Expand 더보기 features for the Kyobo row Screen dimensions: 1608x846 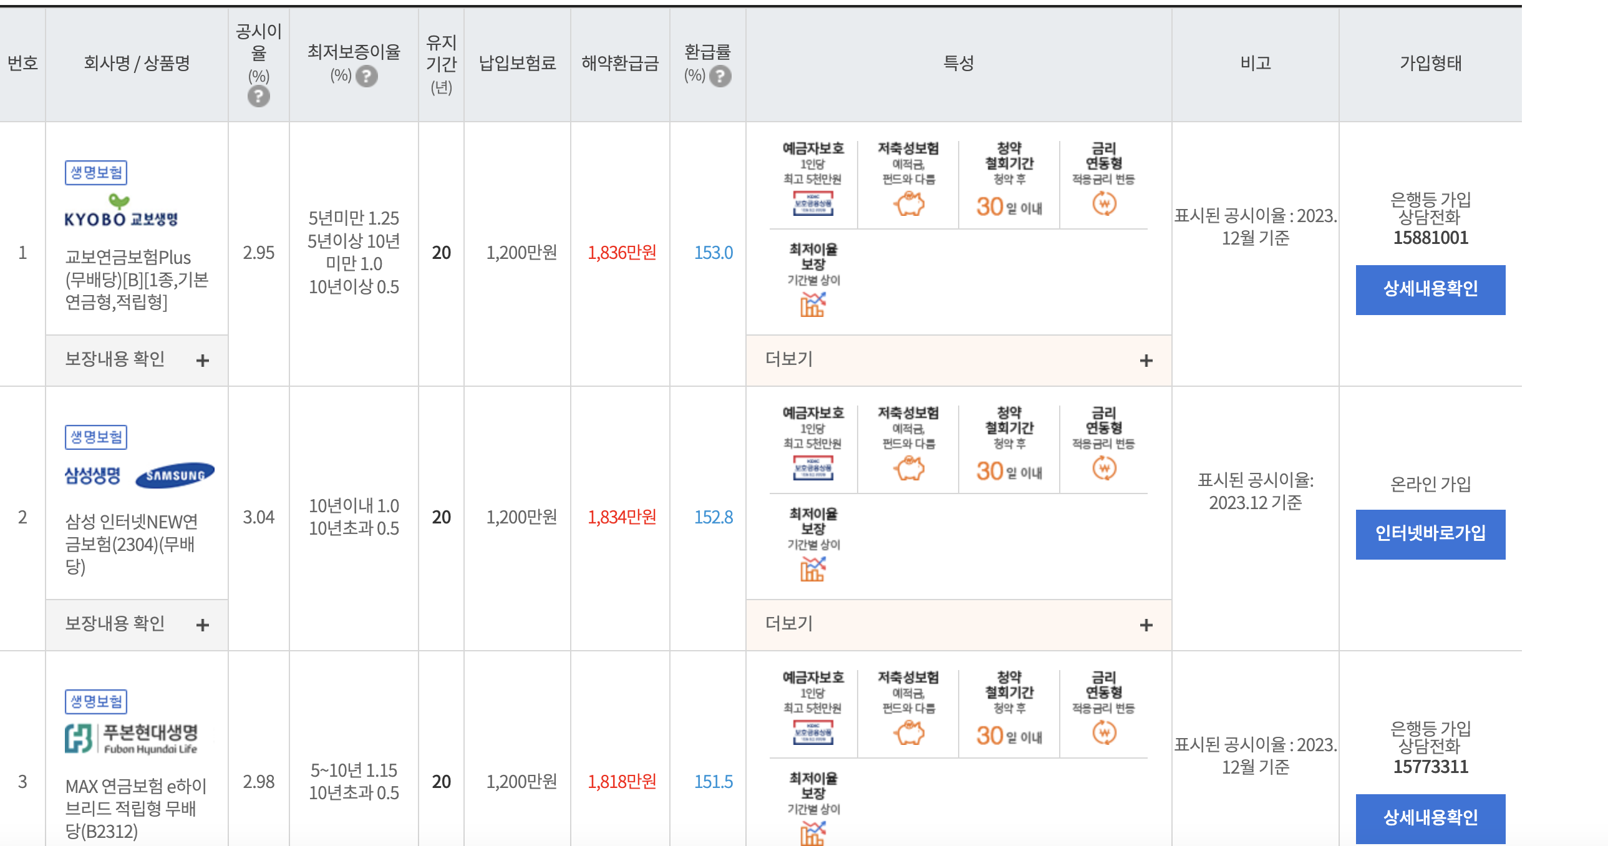tap(958, 360)
